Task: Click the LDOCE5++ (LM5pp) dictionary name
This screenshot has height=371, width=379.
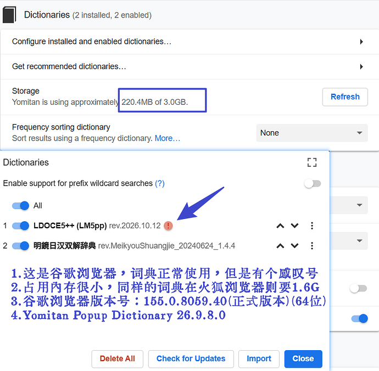Action: click(x=70, y=226)
